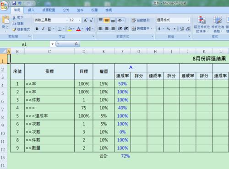This screenshot has width=229, height=169.
Task: Toggle Bold formatting
Action: point(37,29)
